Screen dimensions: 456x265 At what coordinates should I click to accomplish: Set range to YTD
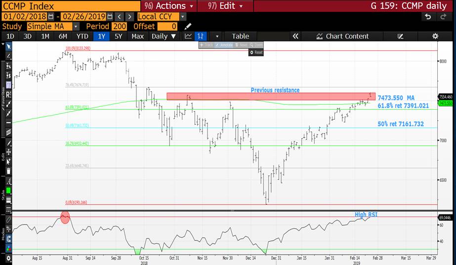click(x=83, y=36)
